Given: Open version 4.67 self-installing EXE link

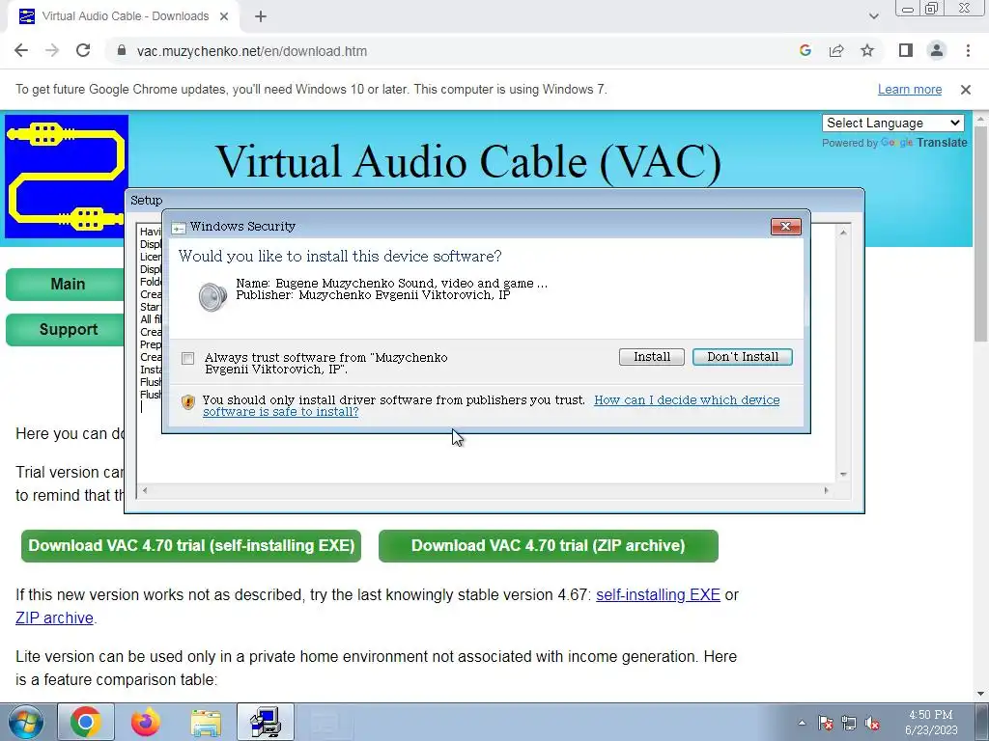Looking at the screenshot, I should point(658,594).
